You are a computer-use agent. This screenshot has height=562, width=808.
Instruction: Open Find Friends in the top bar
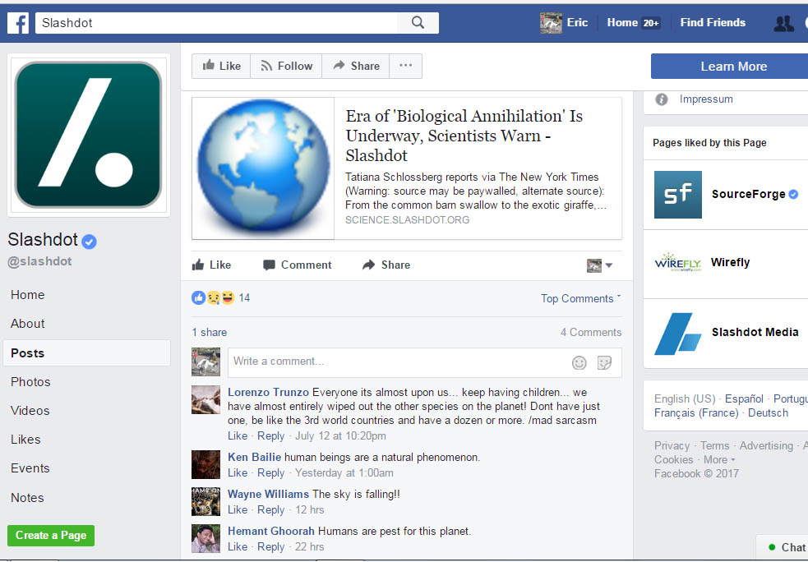pos(713,23)
